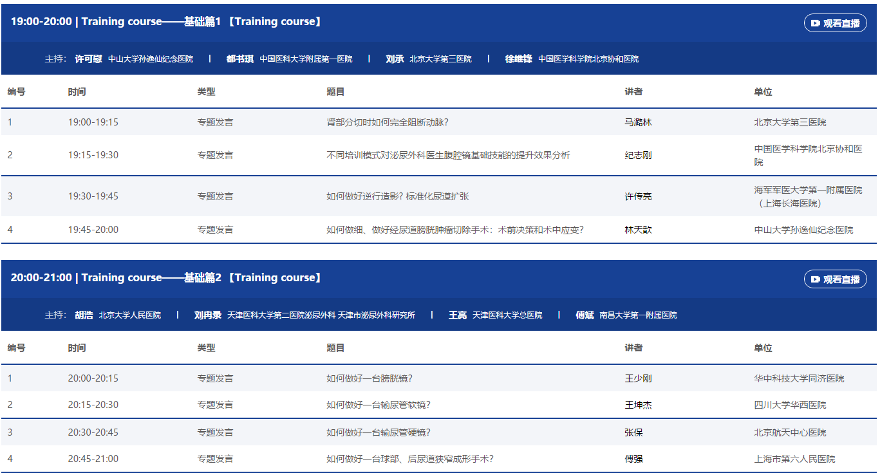Select the 19:00-20:00 Training course 基础篇1 heading
The image size is (880, 473).
pyautogui.click(x=166, y=22)
